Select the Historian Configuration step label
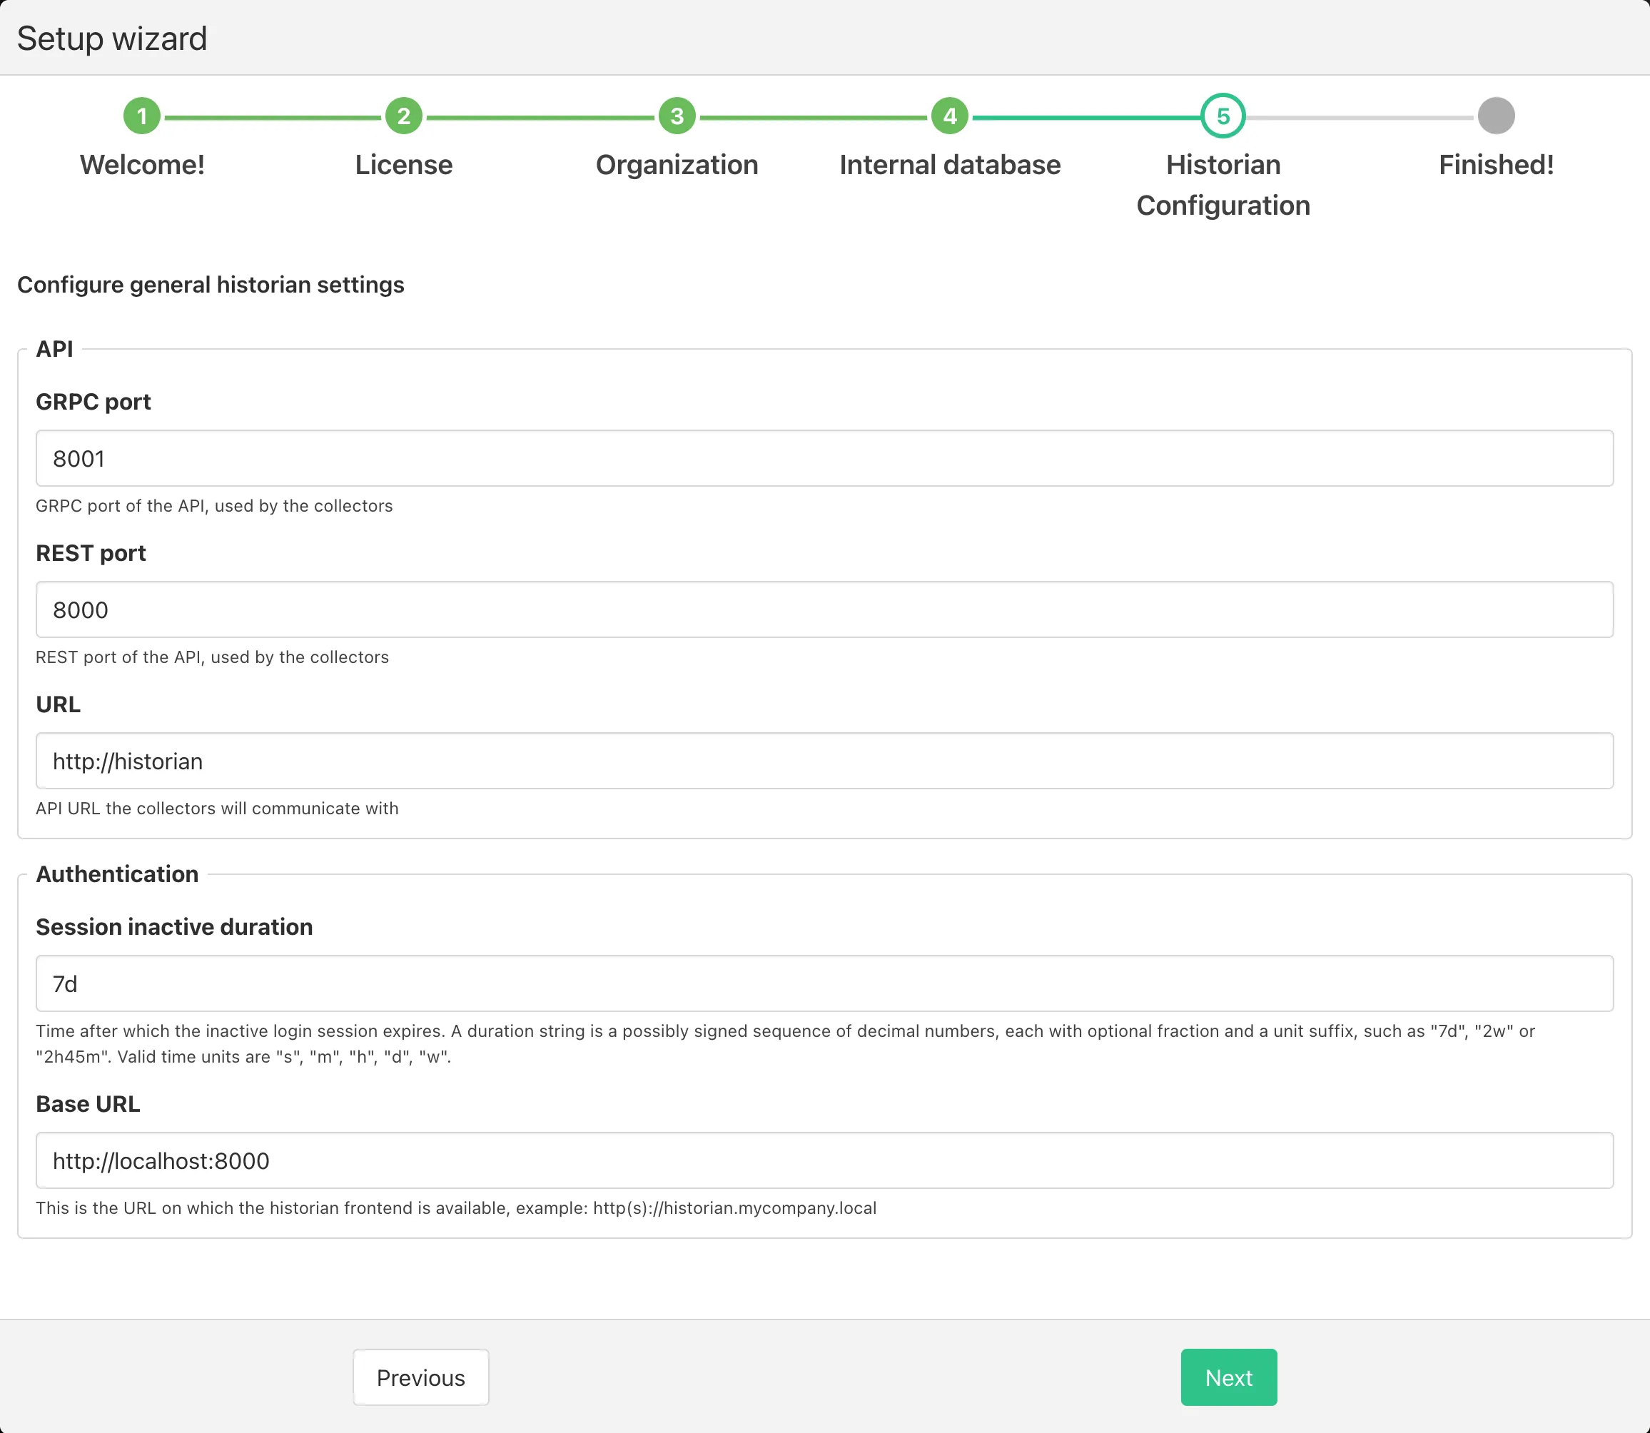The image size is (1650, 1433). coord(1223,185)
